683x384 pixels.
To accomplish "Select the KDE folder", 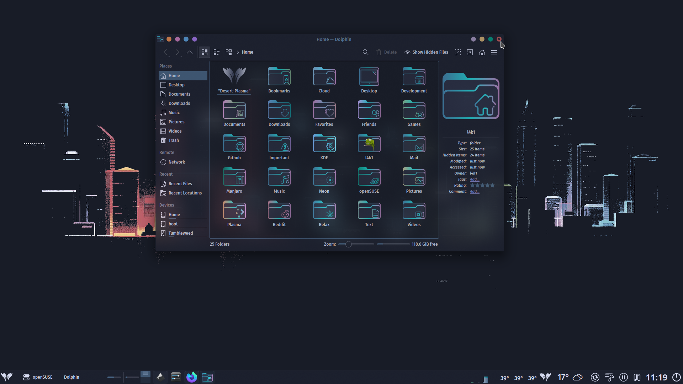I will pyautogui.click(x=324, y=147).
